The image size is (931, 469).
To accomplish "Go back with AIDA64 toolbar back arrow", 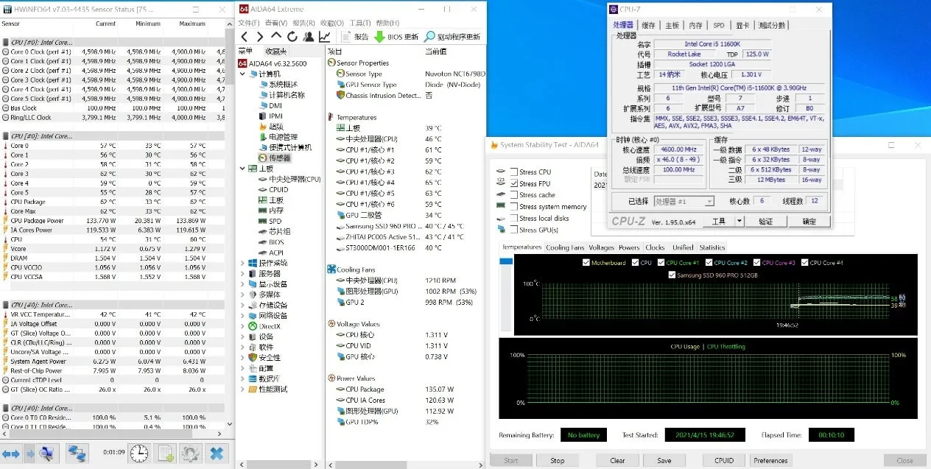I will point(245,36).
